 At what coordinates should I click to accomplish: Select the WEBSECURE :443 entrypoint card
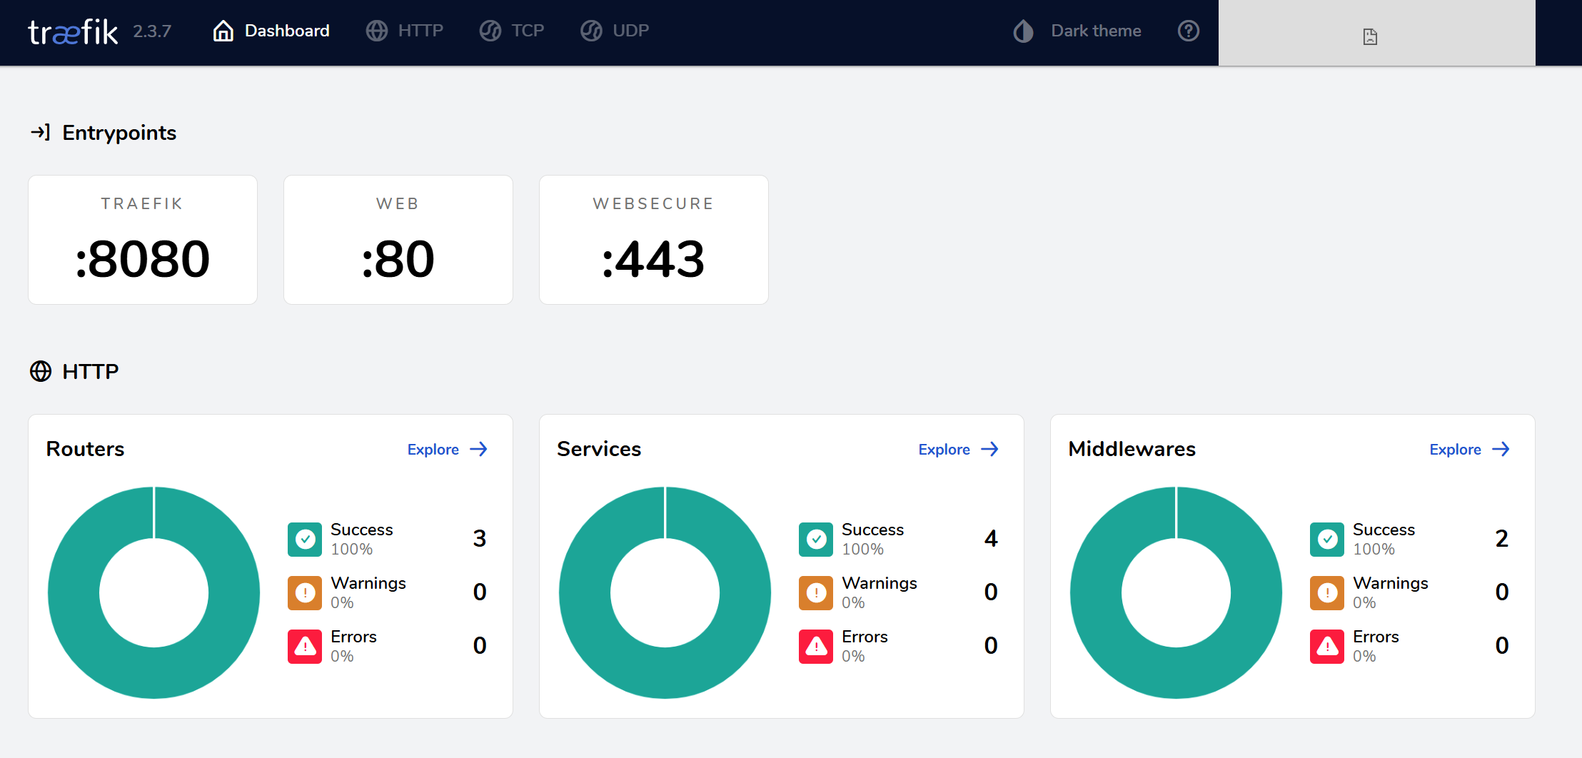654,240
